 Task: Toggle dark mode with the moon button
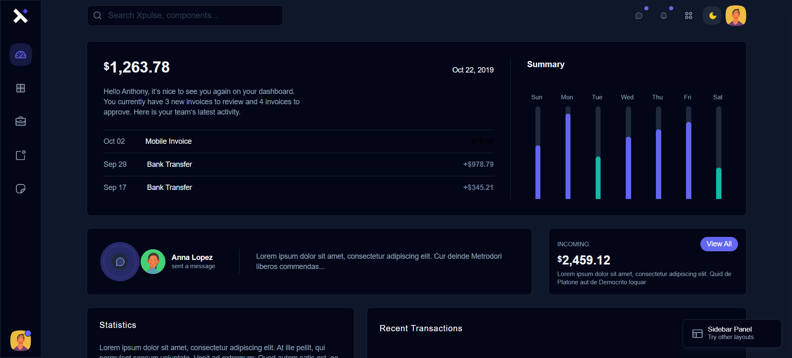point(712,16)
